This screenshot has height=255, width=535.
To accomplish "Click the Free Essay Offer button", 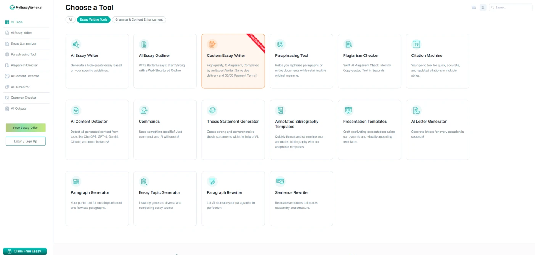I will [26, 128].
